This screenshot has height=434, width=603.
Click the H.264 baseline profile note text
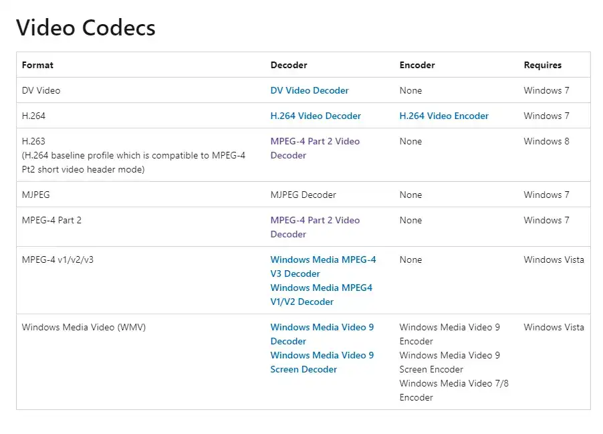[134, 162]
